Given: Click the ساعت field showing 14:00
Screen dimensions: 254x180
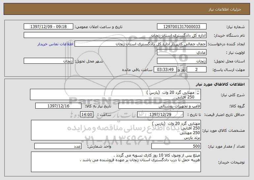Looking at the screenshot, I should pos(87,115).
